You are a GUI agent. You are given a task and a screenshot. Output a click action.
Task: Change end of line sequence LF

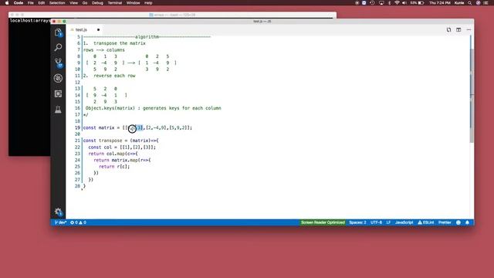pyautogui.click(x=388, y=222)
